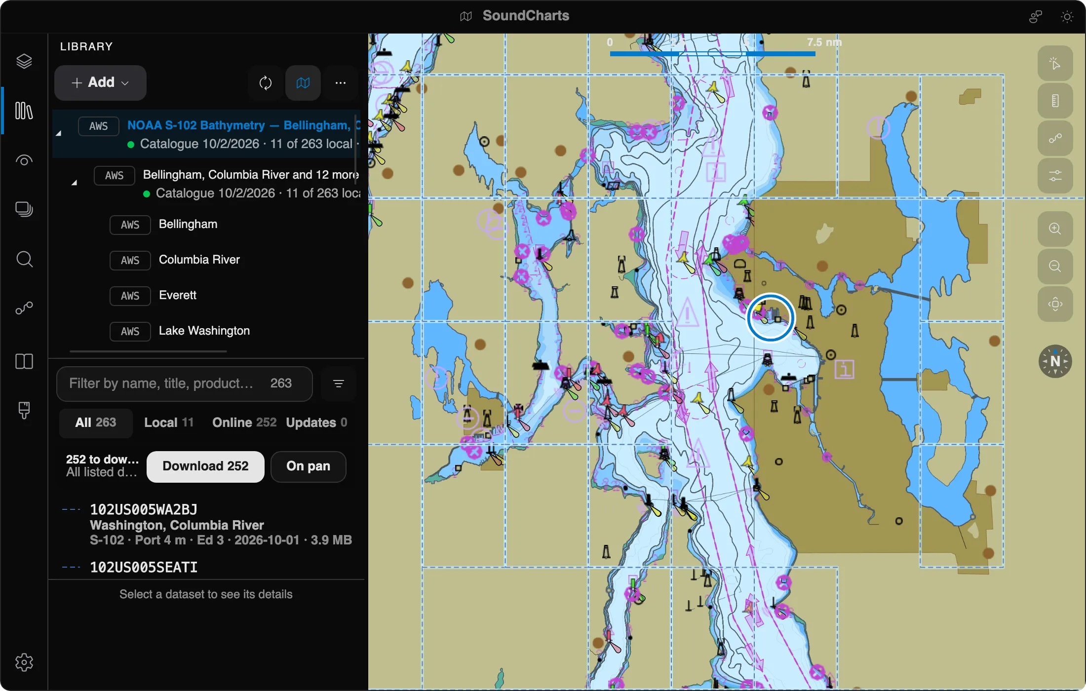Collapse Bellingham, Columbia River and 12 more
1086x691 pixels.
75,183
